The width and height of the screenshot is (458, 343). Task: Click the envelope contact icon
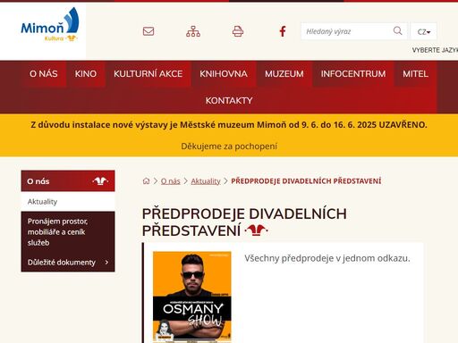(148, 31)
